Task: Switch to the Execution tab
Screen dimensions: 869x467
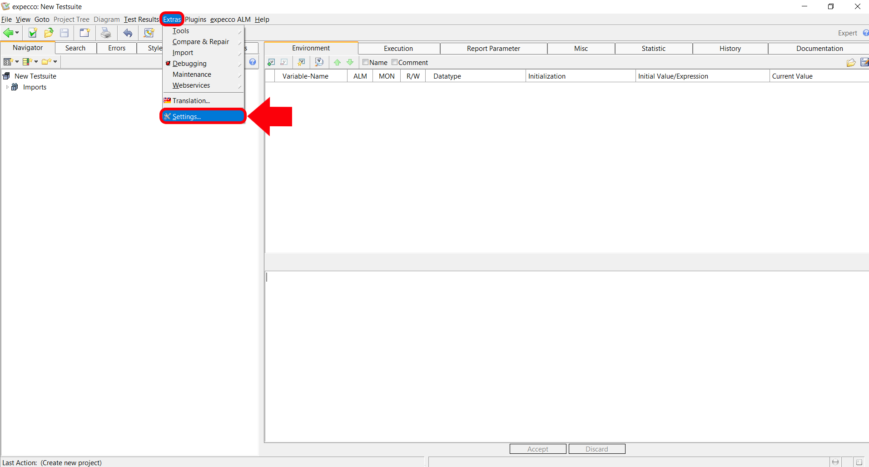Action: pos(398,49)
